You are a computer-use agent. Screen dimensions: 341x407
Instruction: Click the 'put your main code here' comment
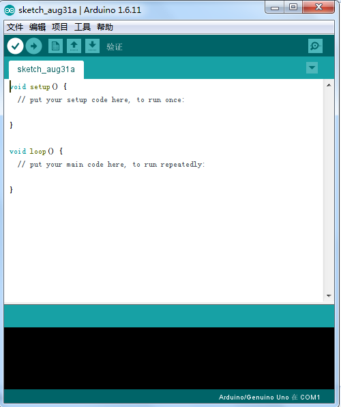pos(111,165)
